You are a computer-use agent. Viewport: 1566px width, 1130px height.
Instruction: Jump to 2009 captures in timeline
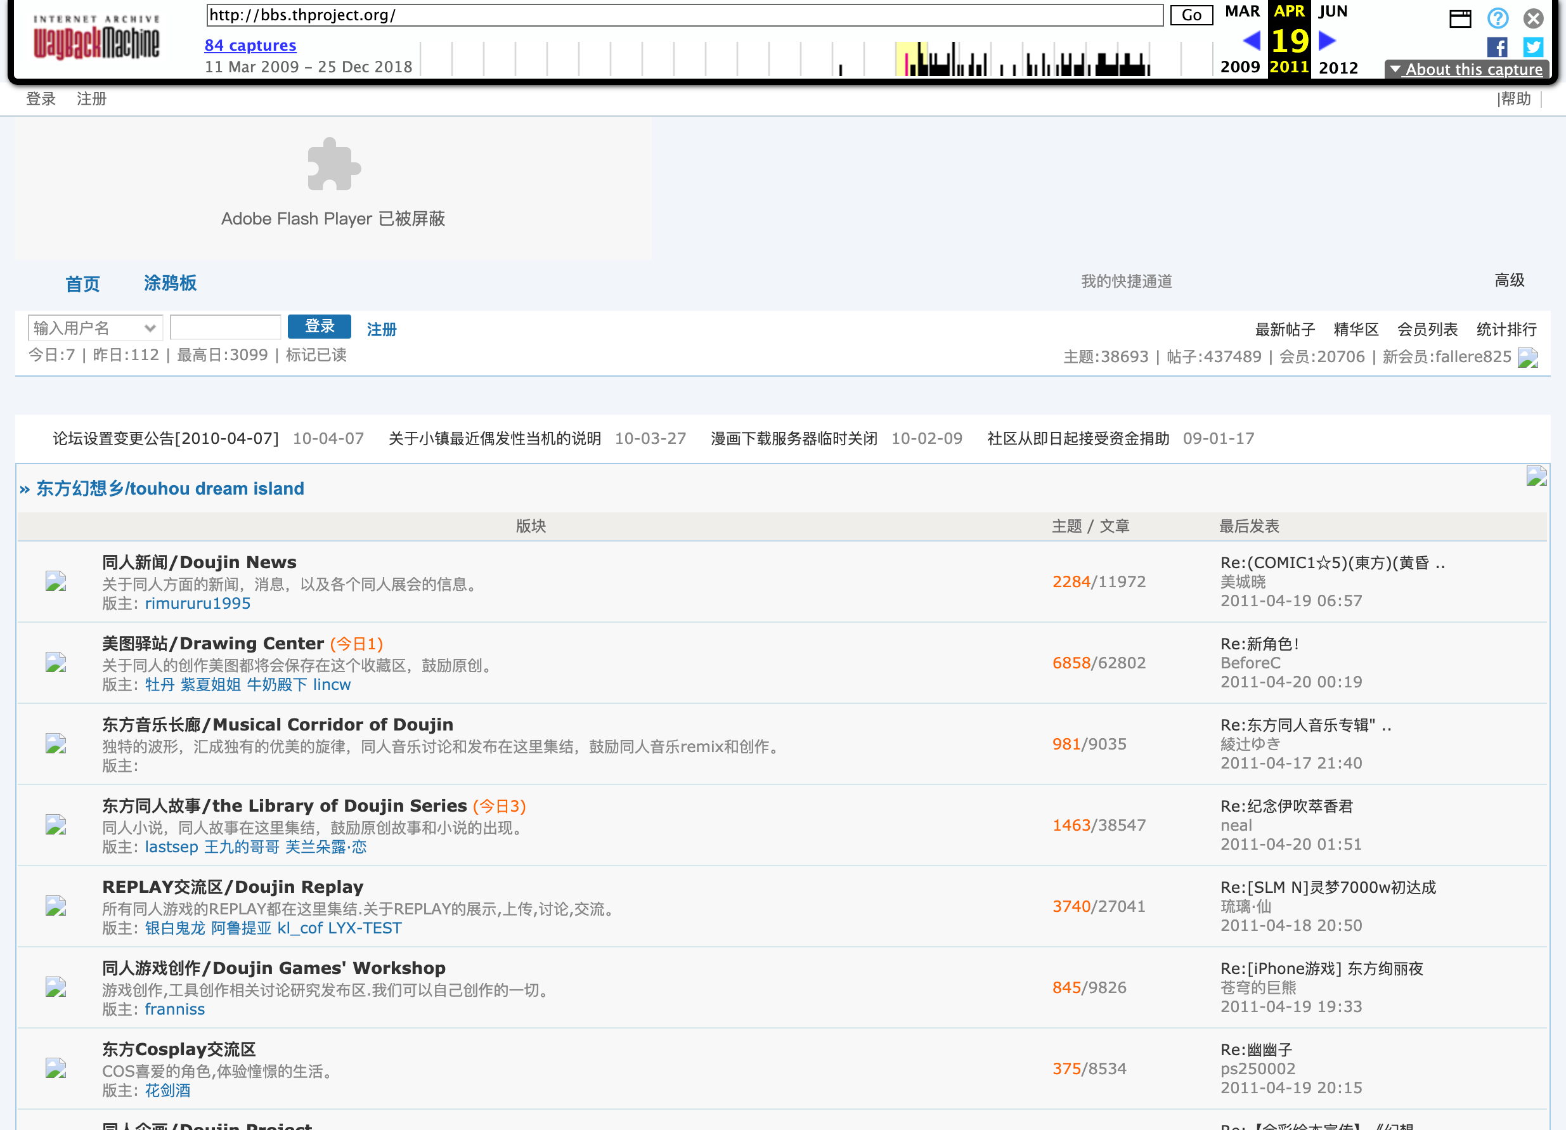click(1240, 67)
